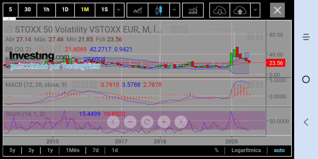Tap the Android home circle button
Screen dimensions: 318x159
pyautogui.click(x=306, y=79)
